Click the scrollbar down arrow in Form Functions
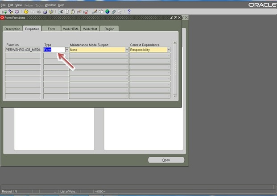The height and width of the screenshot is (196, 277). click(x=175, y=96)
